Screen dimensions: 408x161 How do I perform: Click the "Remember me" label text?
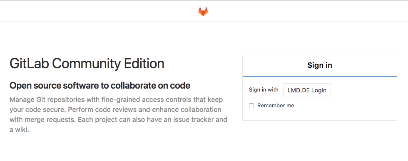pos(276,105)
